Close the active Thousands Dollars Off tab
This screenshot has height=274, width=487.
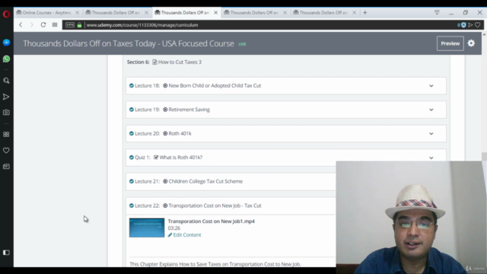pyautogui.click(x=216, y=13)
